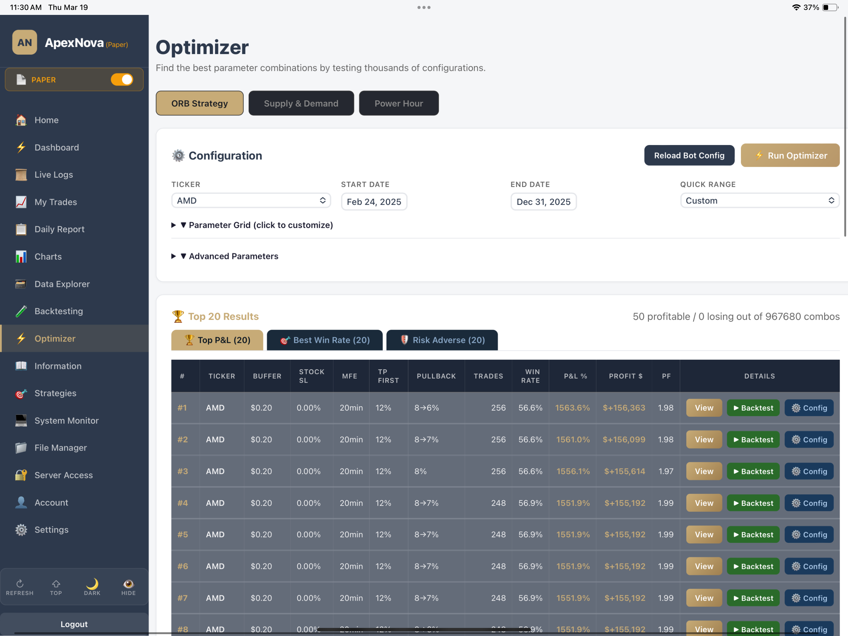This screenshot has height=636, width=848.
Task: Click the vertical page scrollbar
Action: [845, 127]
